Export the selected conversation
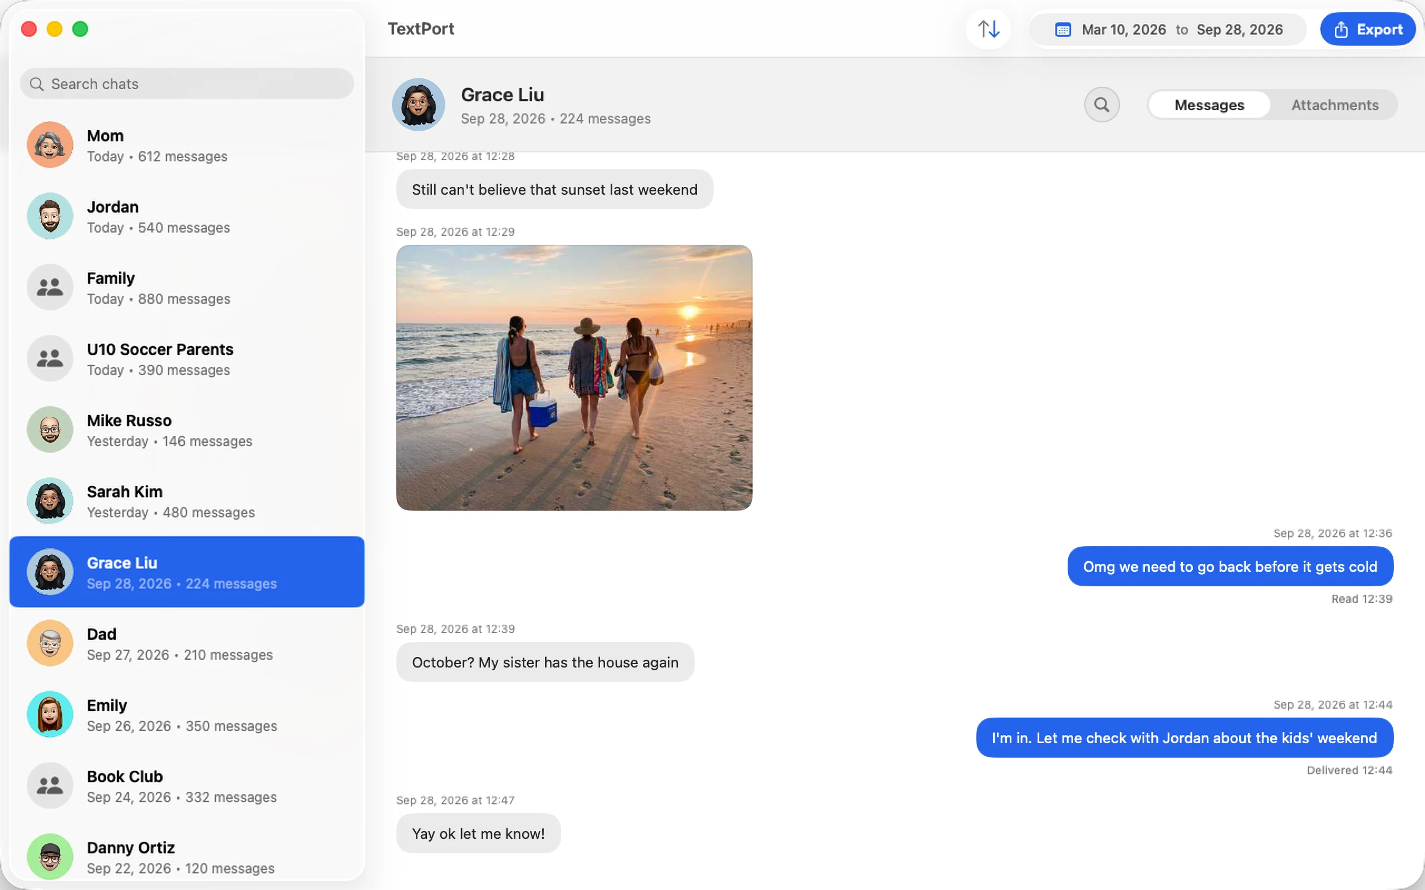 tap(1368, 29)
